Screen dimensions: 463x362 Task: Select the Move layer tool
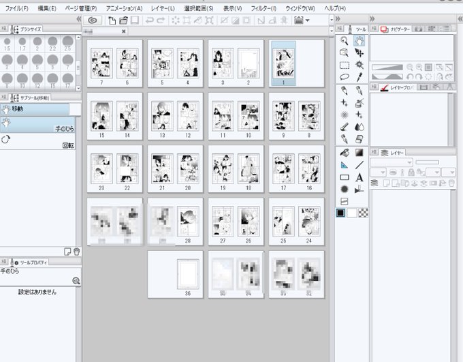coord(359,53)
